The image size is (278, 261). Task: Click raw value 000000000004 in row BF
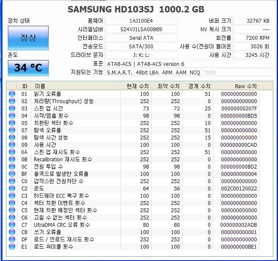[239, 174]
